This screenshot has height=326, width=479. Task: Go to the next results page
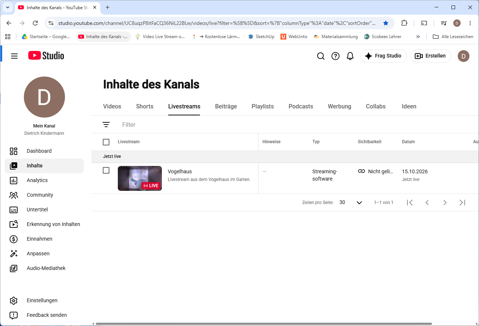(x=445, y=203)
